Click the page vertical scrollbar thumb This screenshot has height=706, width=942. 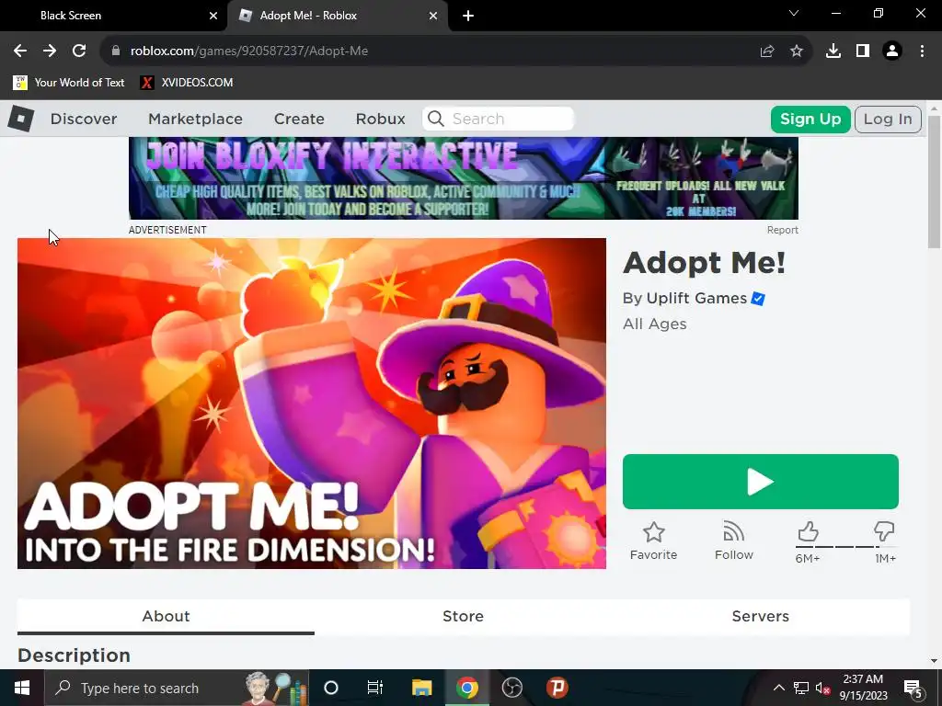coord(934,181)
